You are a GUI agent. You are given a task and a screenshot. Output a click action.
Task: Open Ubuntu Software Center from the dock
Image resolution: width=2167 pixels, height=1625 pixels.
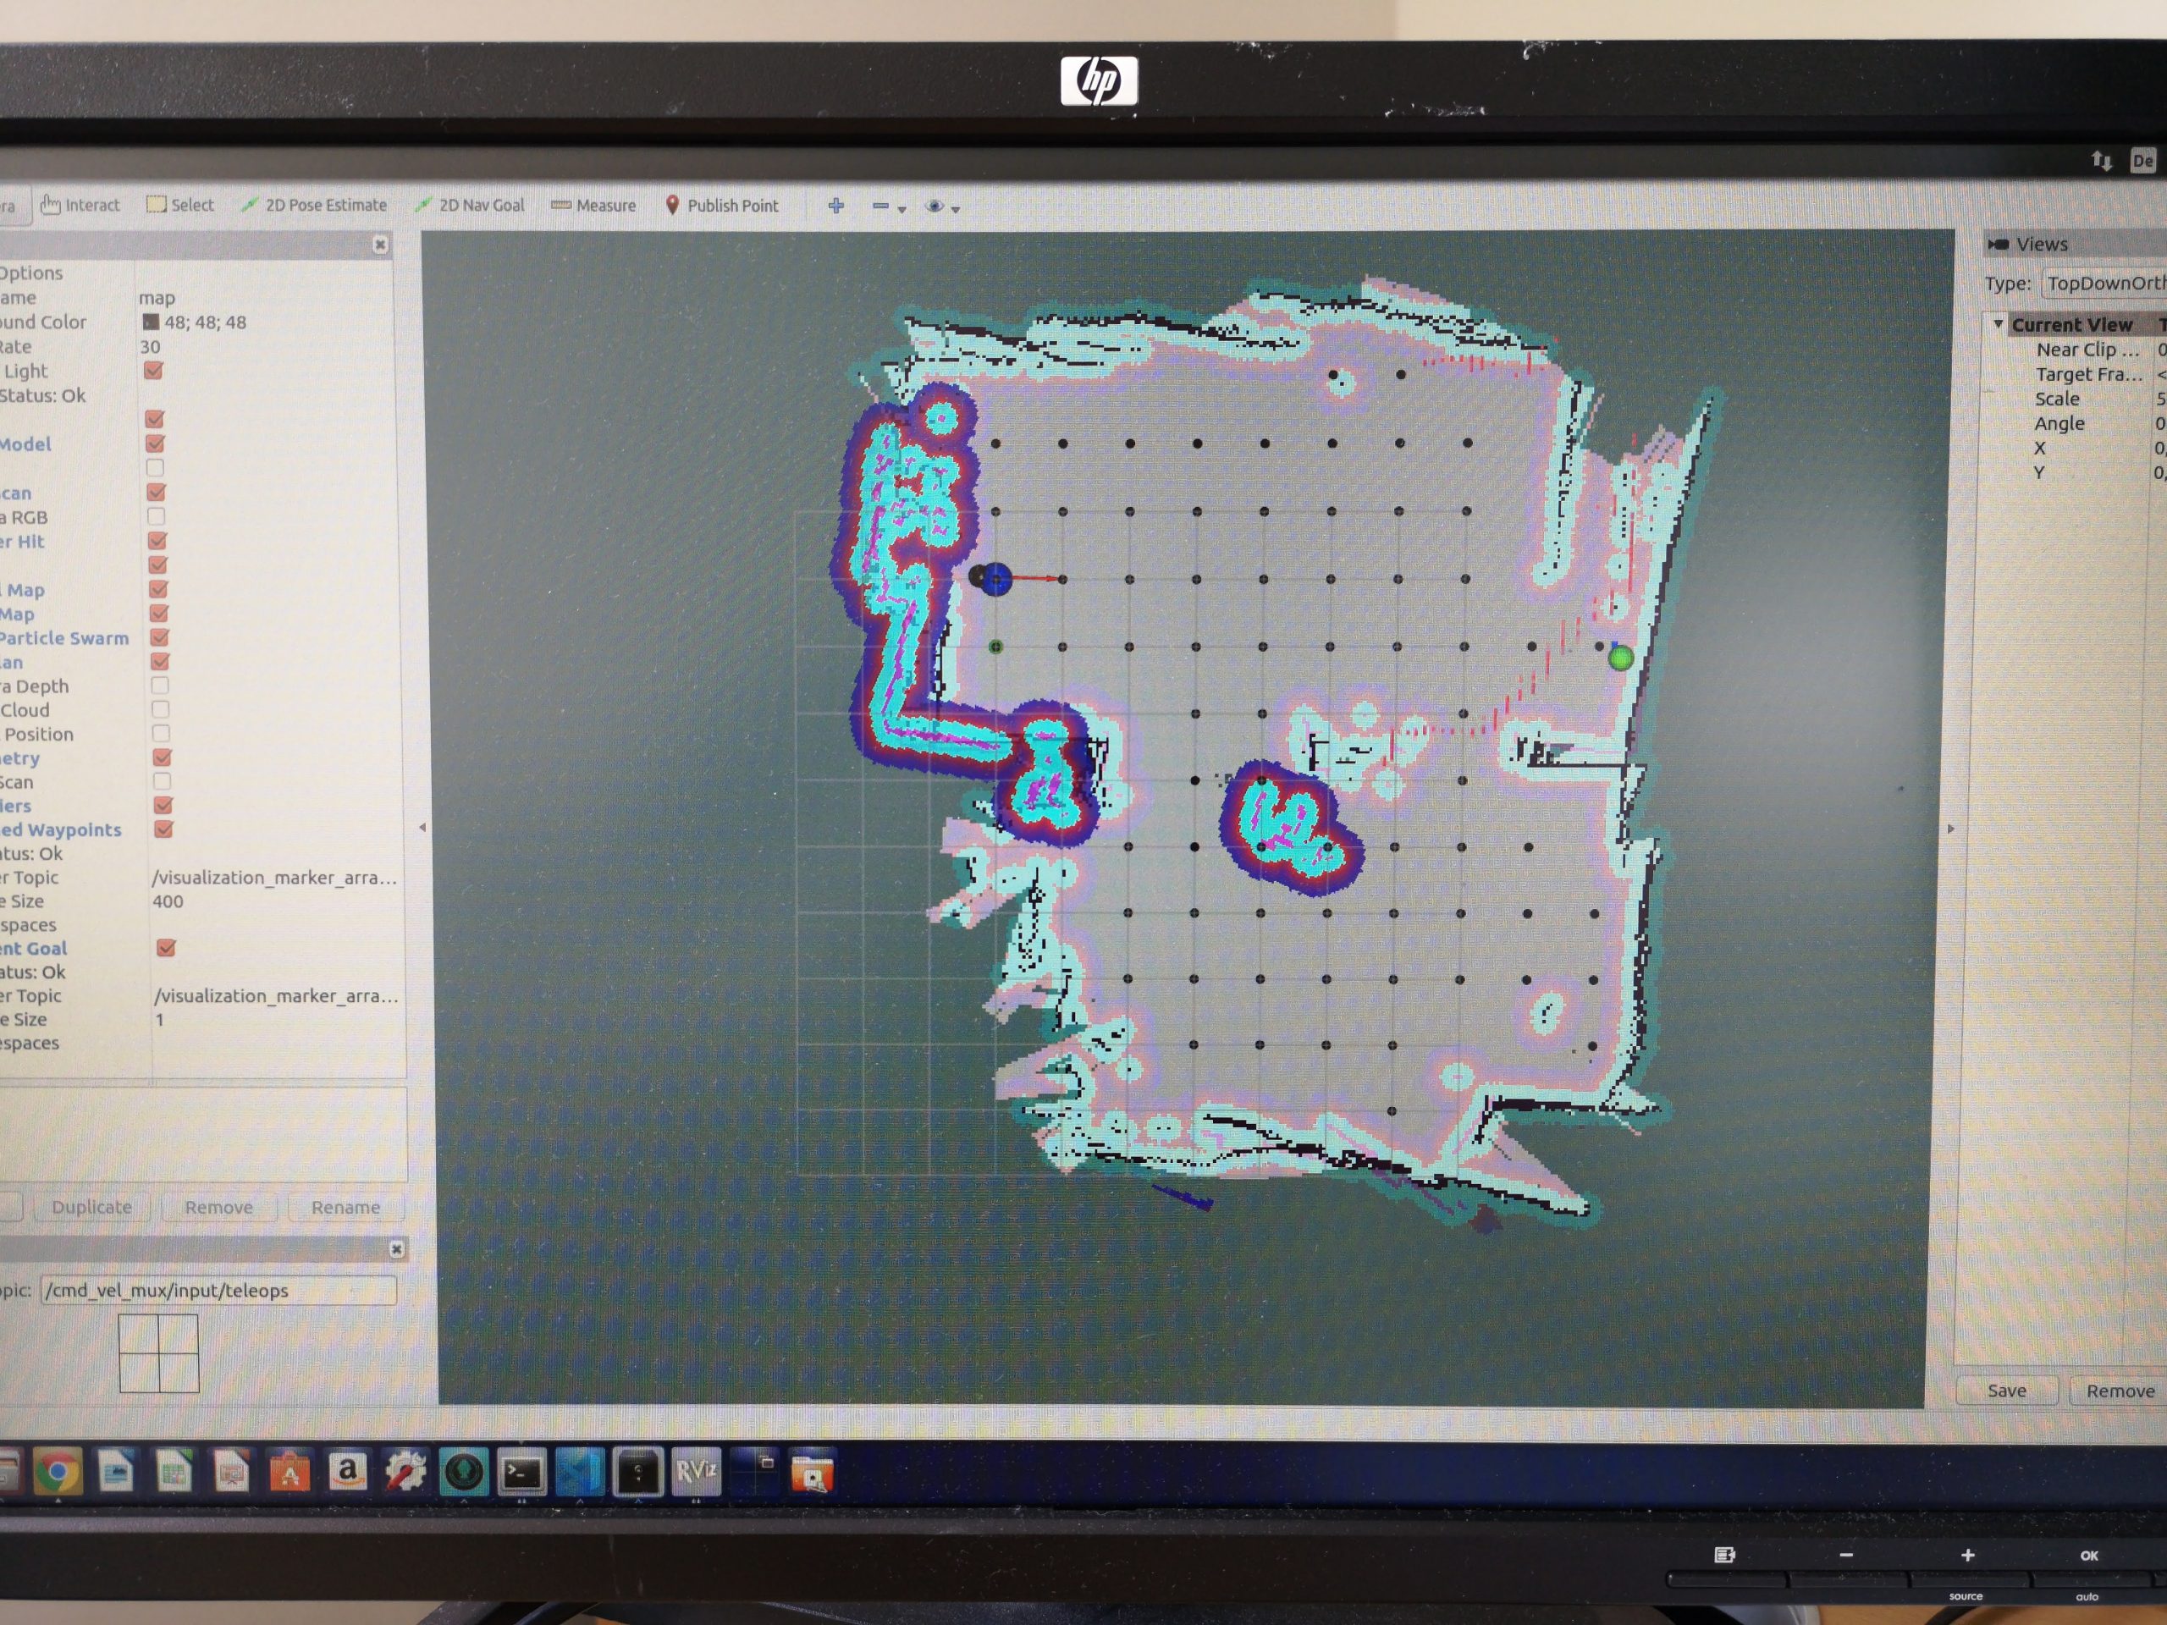[289, 1471]
